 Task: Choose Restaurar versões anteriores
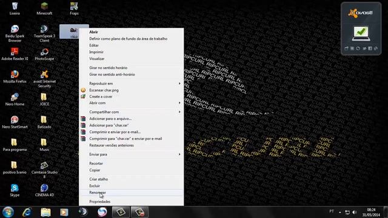coord(132,145)
